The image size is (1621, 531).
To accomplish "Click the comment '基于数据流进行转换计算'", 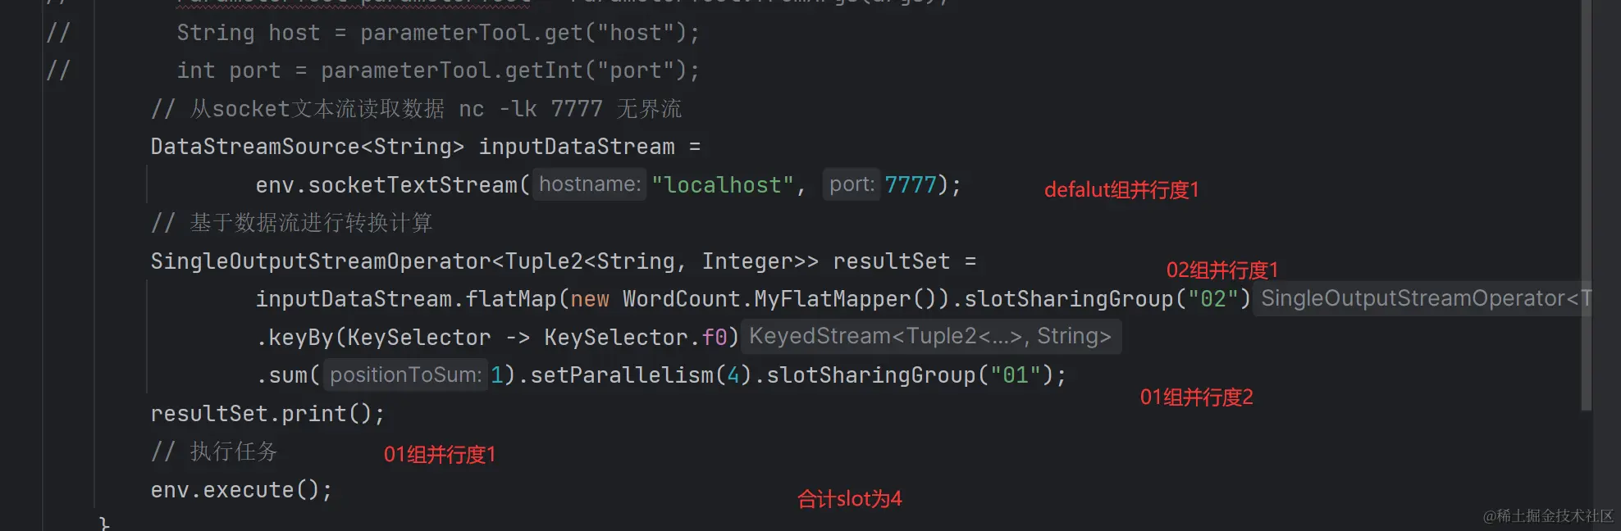I will point(291,223).
